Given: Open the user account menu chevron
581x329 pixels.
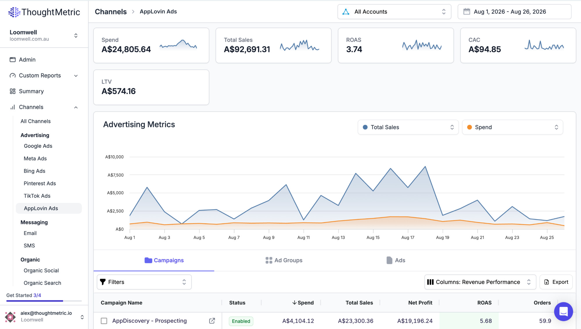Looking at the screenshot, I should 82,317.
